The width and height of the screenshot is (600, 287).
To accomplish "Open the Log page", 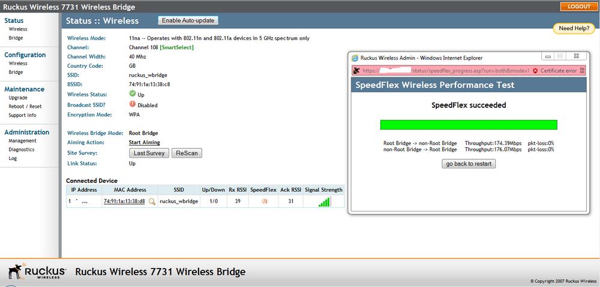I will coord(13,158).
